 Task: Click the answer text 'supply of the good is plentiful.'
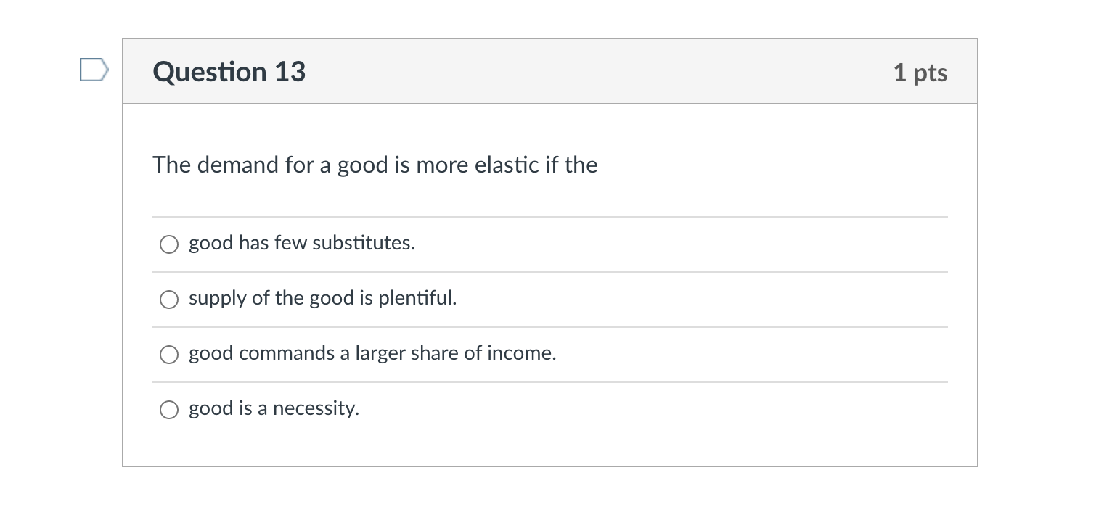(x=322, y=298)
